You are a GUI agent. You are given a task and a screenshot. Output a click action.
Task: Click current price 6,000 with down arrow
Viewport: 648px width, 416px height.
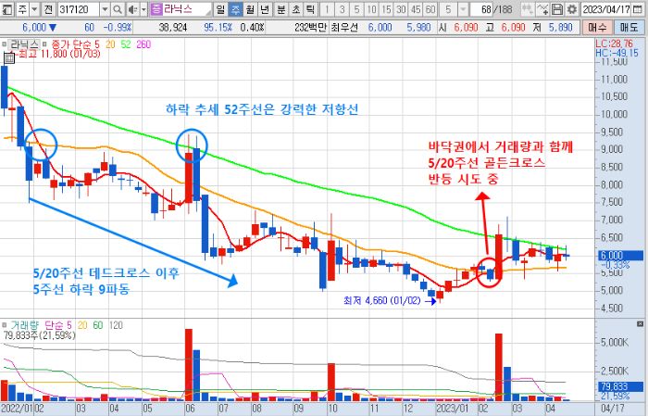tap(39, 28)
